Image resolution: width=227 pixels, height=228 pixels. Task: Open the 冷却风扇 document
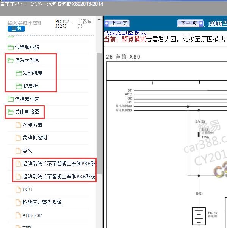coord(32,125)
